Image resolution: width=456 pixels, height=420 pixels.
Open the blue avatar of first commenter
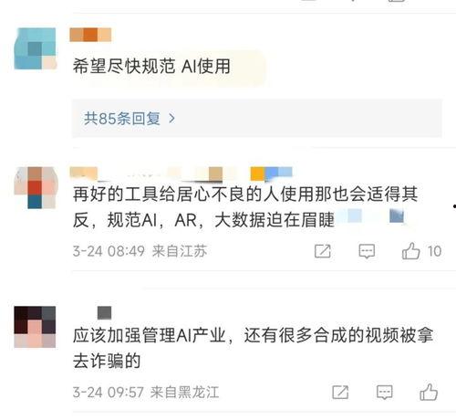[x=35, y=48]
